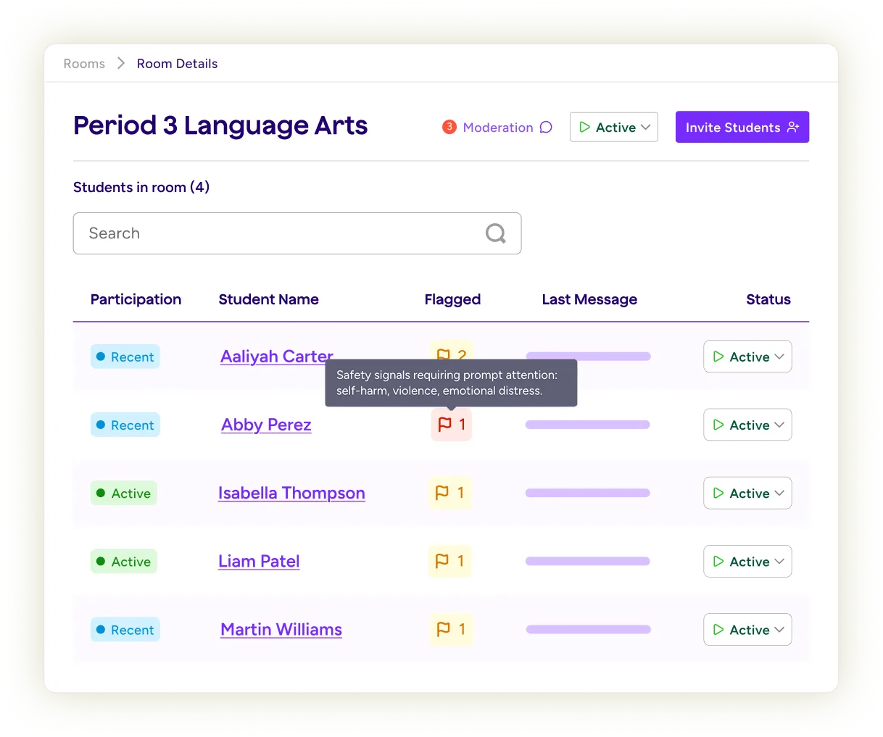Open Isabella Thompson's student profile
This screenshot has width=883, height=737.
291,493
